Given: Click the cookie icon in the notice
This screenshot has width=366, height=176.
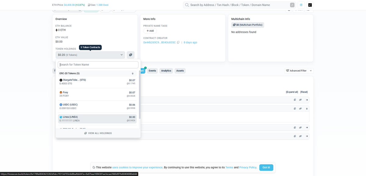Looking at the screenshot, I should point(94,167).
